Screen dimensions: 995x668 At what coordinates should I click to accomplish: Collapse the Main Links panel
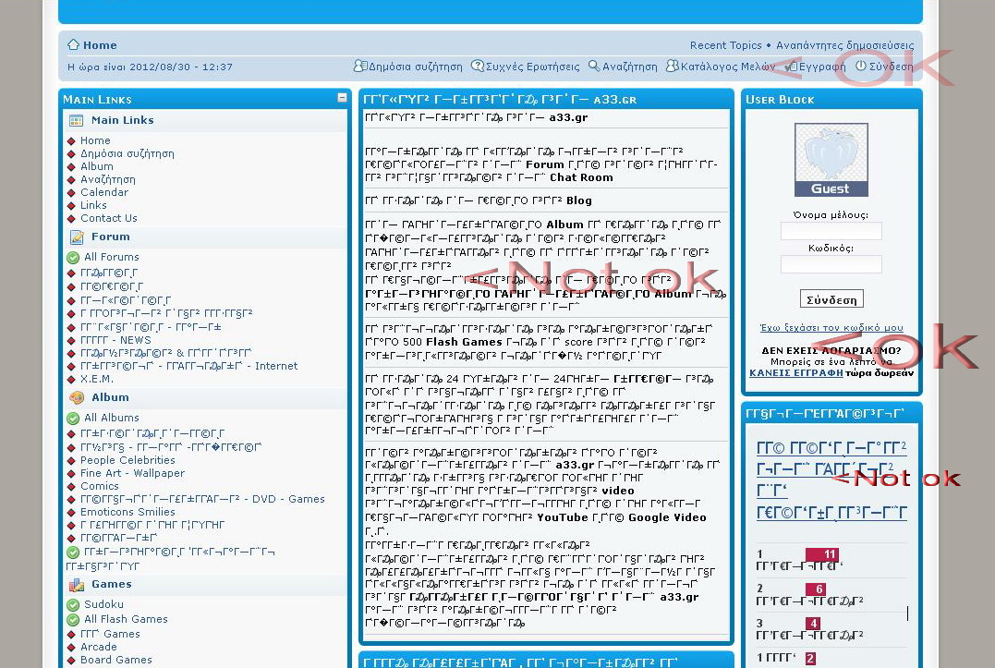[x=342, y=98]
